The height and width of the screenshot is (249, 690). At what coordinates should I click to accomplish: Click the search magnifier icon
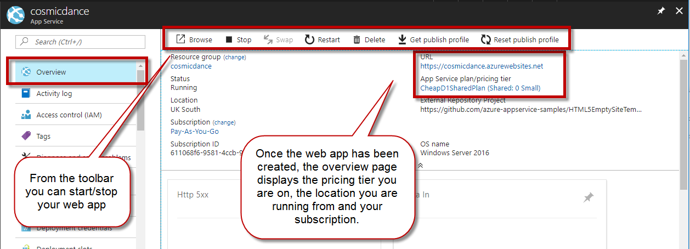coord(24,42)
